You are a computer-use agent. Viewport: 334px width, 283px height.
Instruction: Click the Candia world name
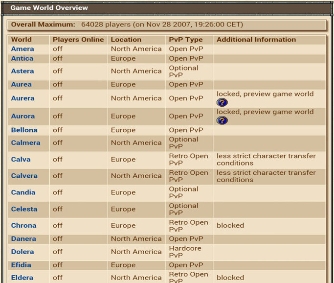(23, 192)
